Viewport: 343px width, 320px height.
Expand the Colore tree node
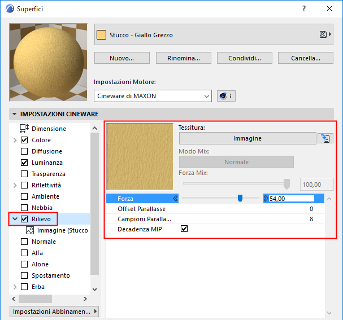click(15, 140)
